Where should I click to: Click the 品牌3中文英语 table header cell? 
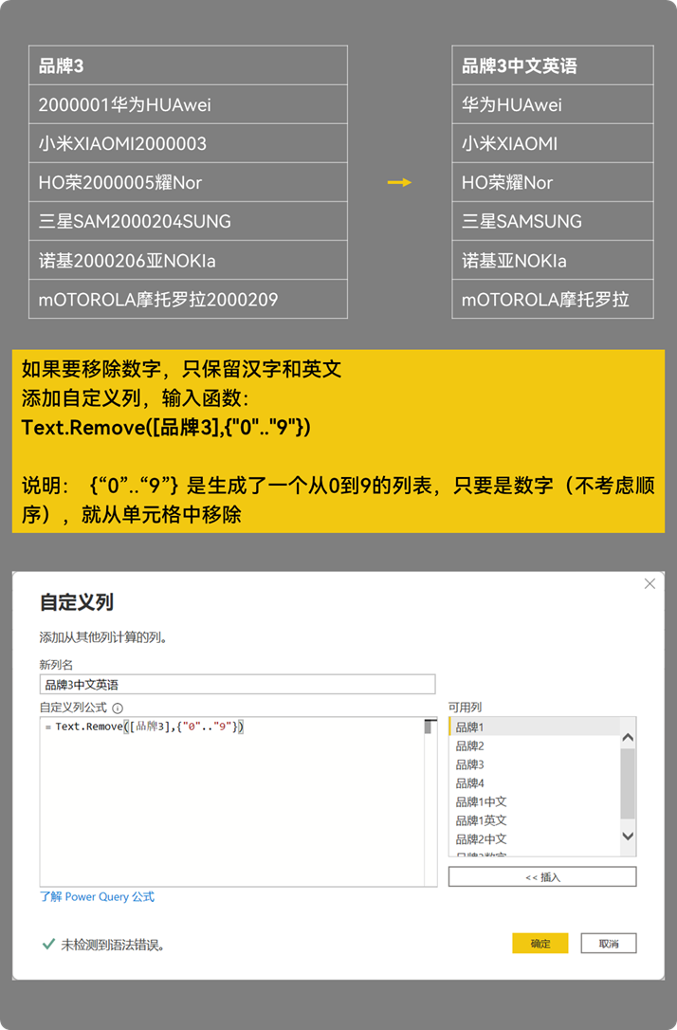552,65
